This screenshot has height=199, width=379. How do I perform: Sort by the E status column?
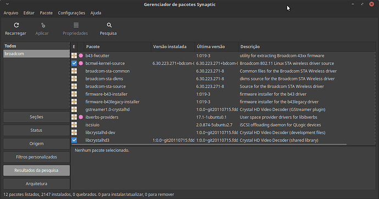coord(75,46)
